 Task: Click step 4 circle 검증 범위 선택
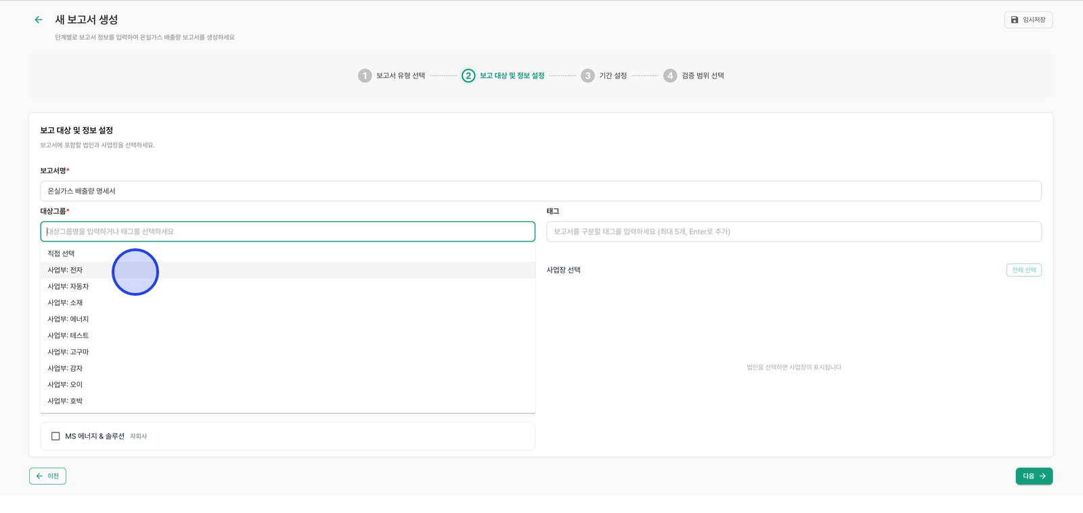[670, 76]
